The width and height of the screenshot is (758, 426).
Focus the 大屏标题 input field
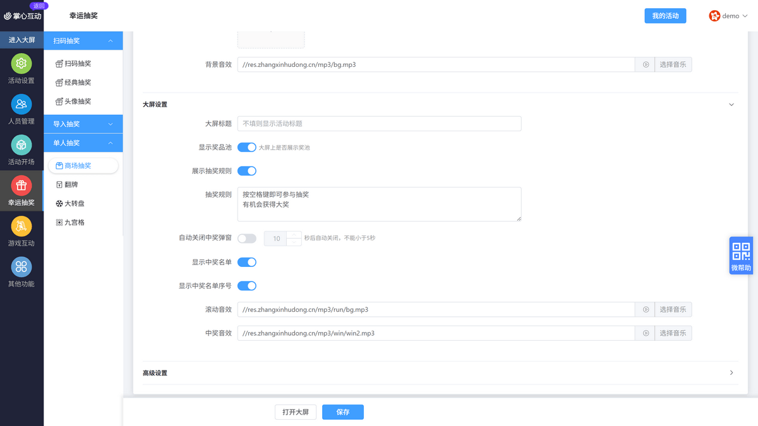[x=379, y=124]
